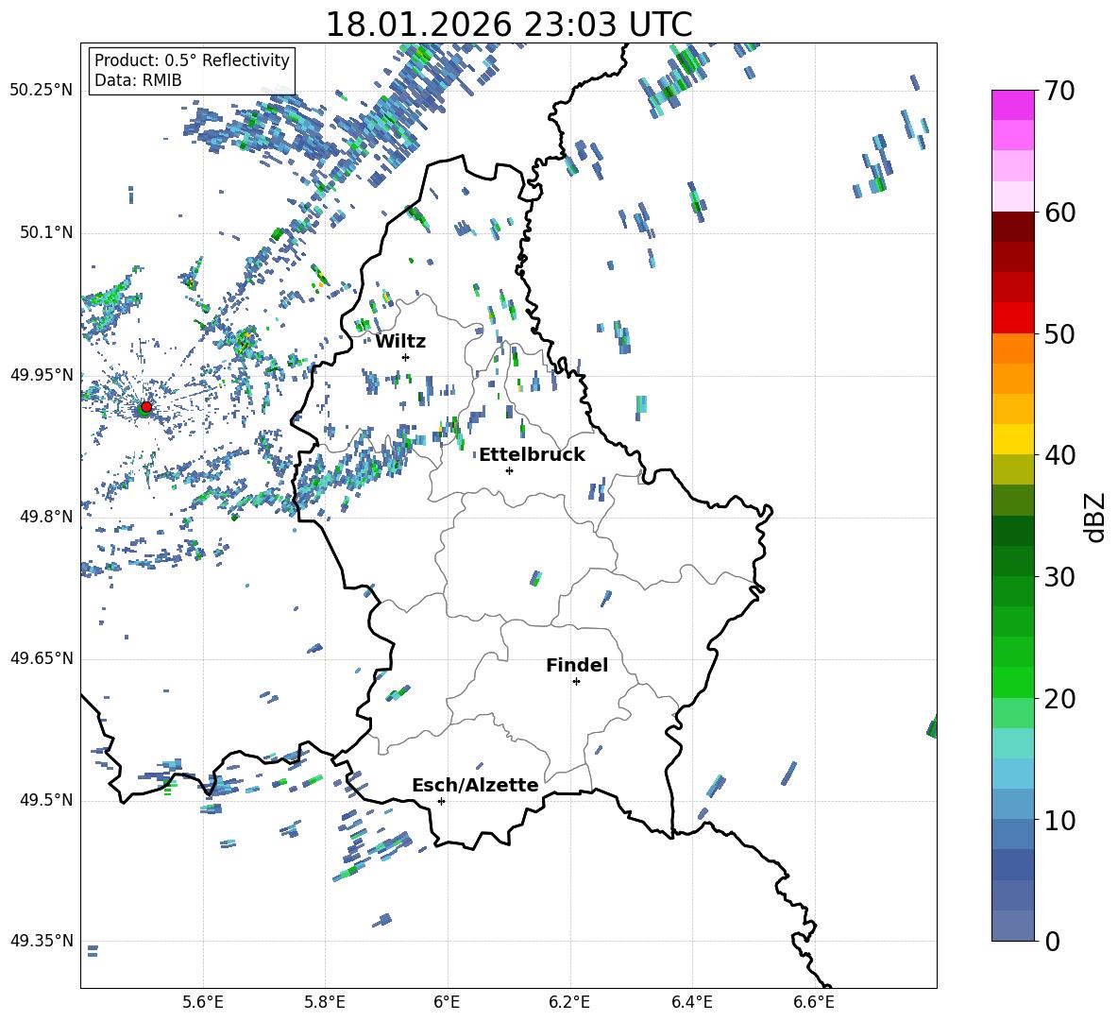Click the 50.25°N latitude tick label

[42, 91]
